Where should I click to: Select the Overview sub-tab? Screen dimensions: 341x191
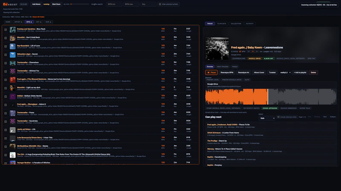[x=210, y=67]
